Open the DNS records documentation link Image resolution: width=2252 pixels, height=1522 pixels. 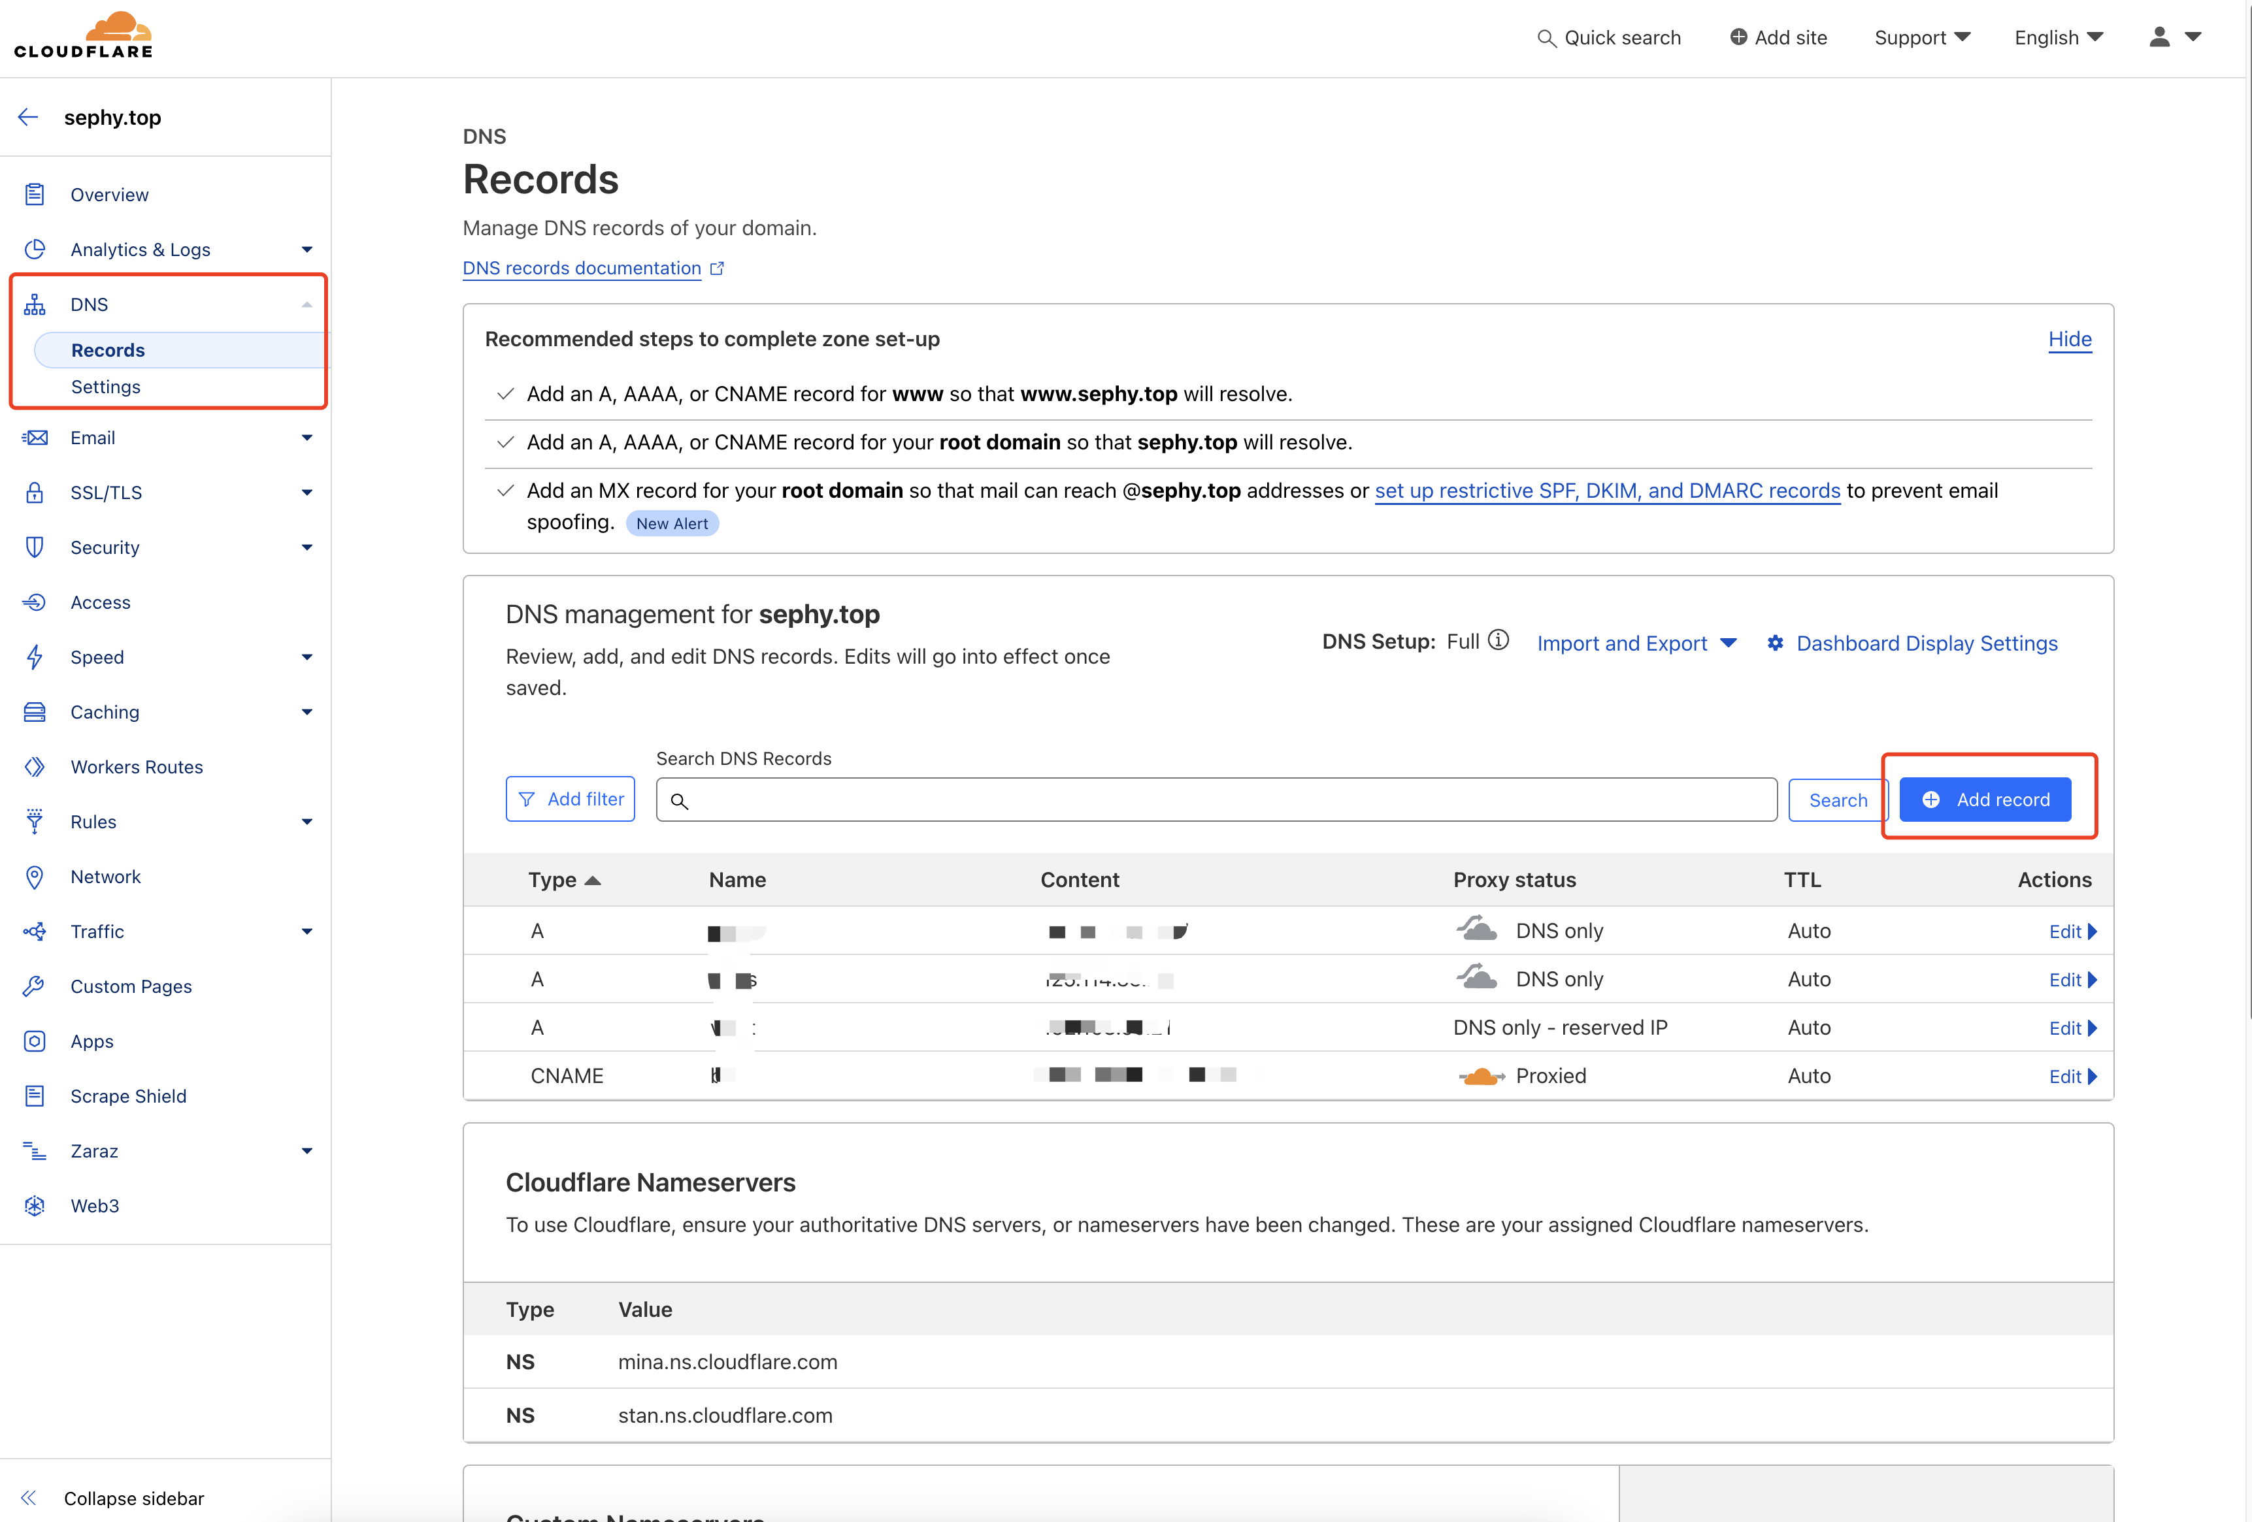(x=582, y=268)
